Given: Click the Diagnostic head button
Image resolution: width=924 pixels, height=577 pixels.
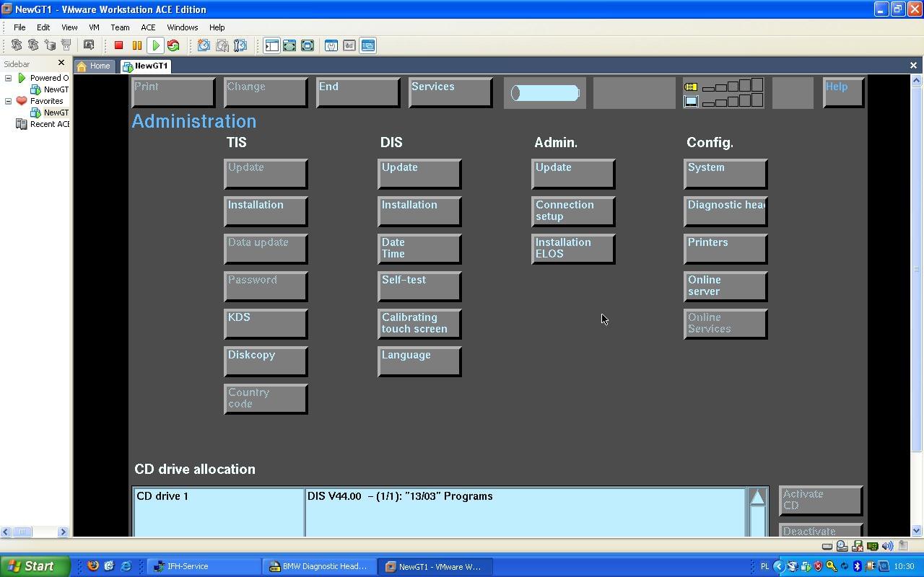Looking at the screenshot, I should tap(725, 211).
